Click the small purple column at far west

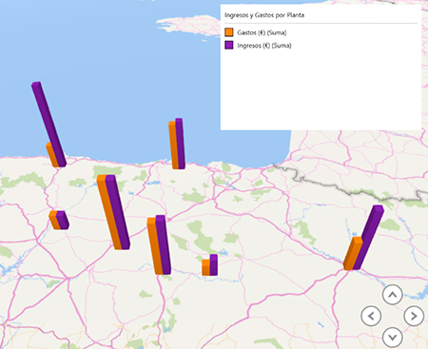point(63,220)
